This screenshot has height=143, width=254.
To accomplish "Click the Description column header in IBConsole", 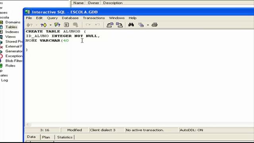I will click(113, 3).
